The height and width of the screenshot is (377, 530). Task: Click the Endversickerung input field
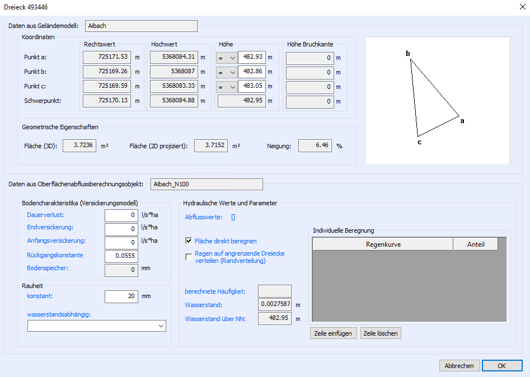coord(121,229)
